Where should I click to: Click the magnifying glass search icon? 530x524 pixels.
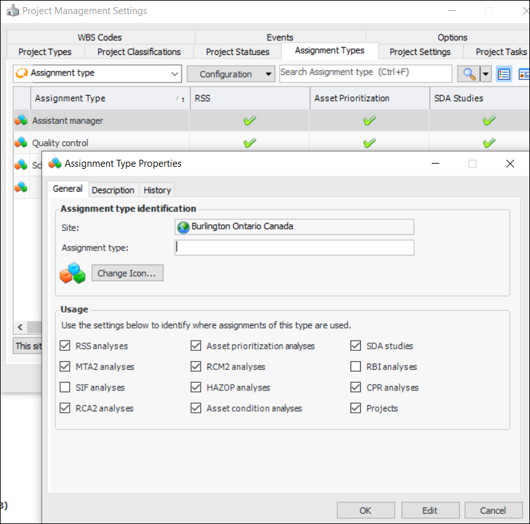click(x=469, y=74)
